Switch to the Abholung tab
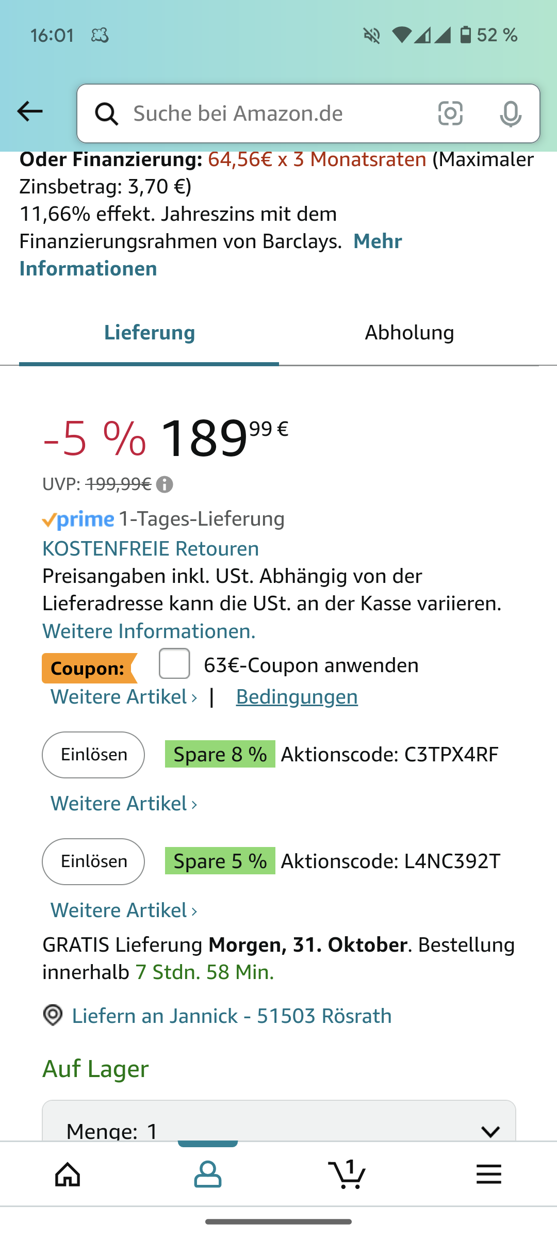 [x=409, y=333]
